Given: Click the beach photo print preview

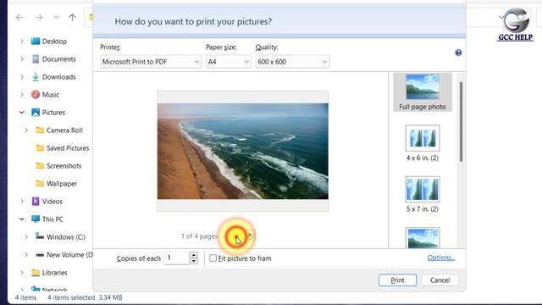Looking at the screenshot, I should click(x=243, y=151).
